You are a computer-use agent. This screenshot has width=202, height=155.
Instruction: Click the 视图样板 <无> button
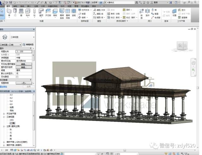click(24, 83)
